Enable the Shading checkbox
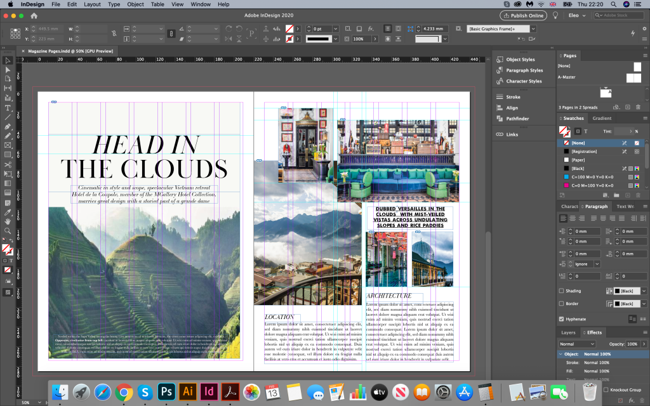650x406 pixels. (x=561, y=291)
